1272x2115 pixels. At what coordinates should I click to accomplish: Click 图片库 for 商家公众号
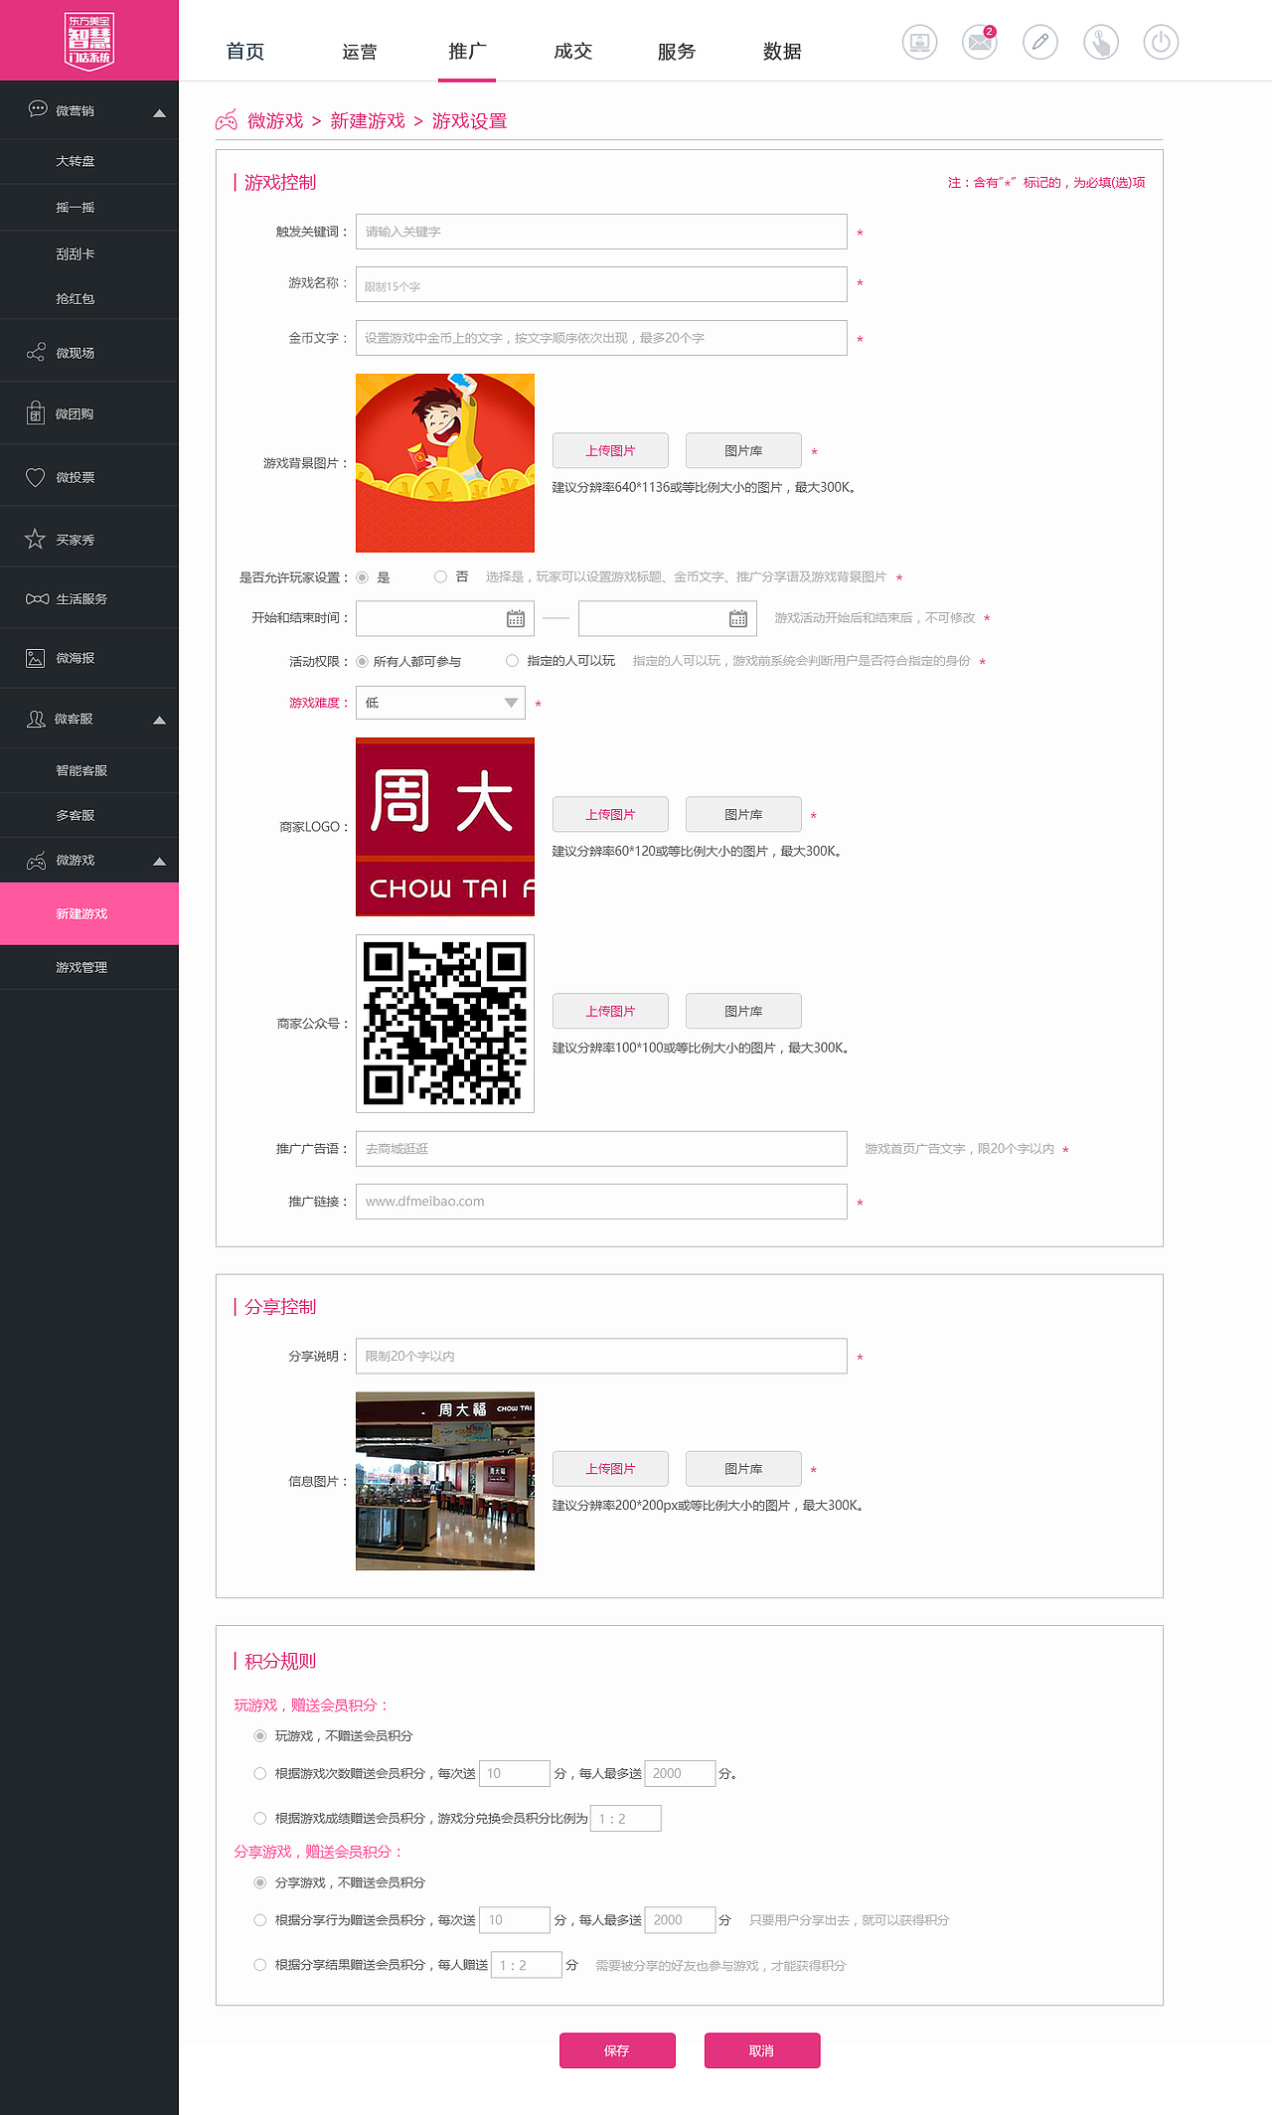(743, 1011)
